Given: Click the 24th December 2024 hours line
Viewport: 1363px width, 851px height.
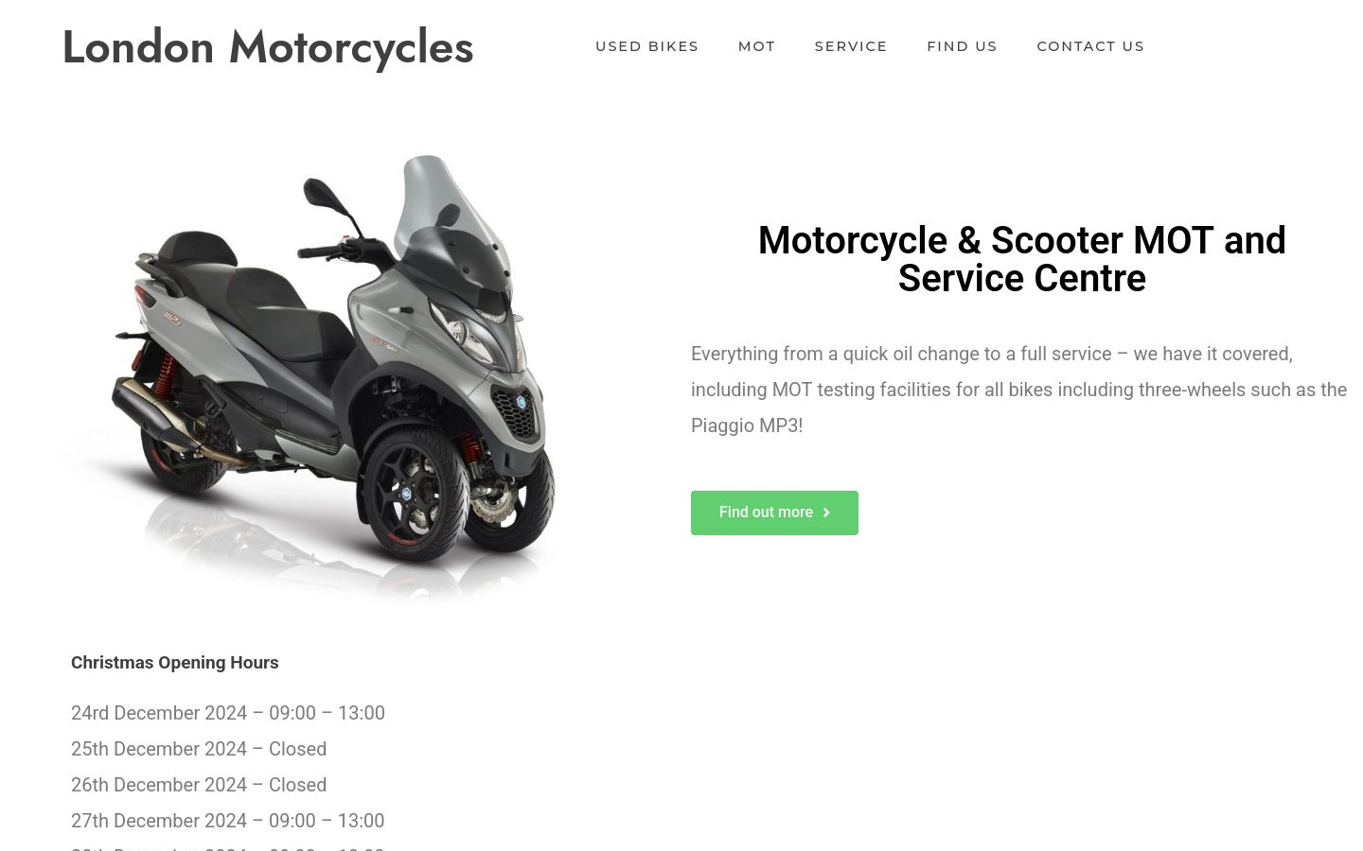Looking at the screenshot, I should coord(228,713).
